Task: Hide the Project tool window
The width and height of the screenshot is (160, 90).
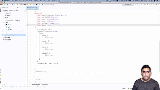Action: pos(25,8)
